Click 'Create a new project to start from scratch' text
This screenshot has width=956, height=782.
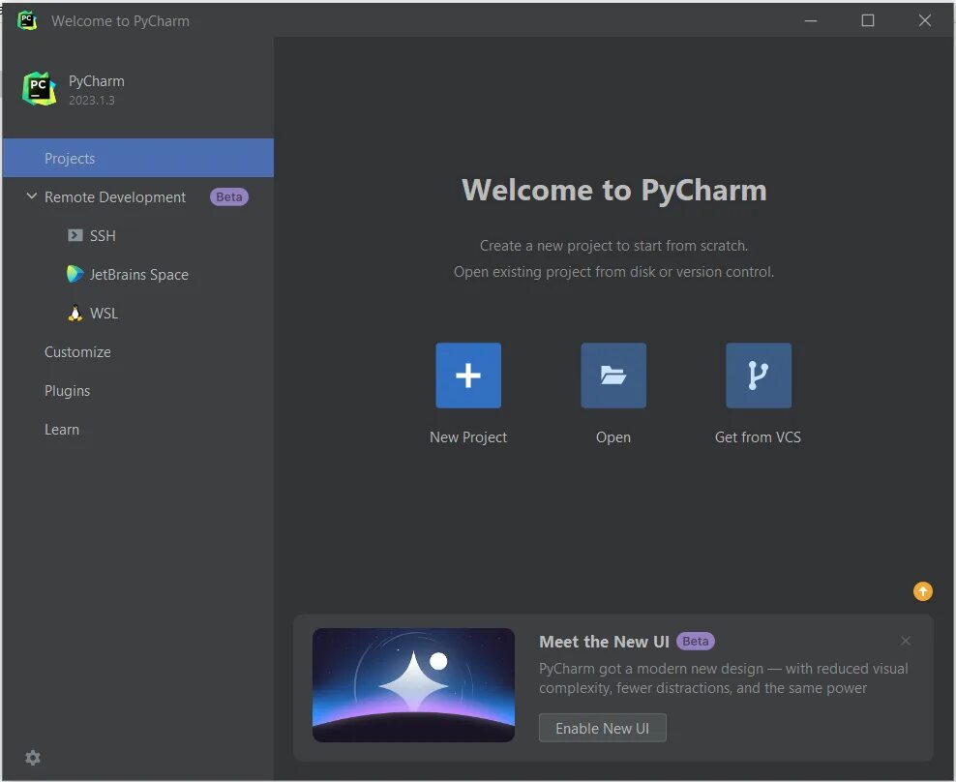click(x=614, y=246)
